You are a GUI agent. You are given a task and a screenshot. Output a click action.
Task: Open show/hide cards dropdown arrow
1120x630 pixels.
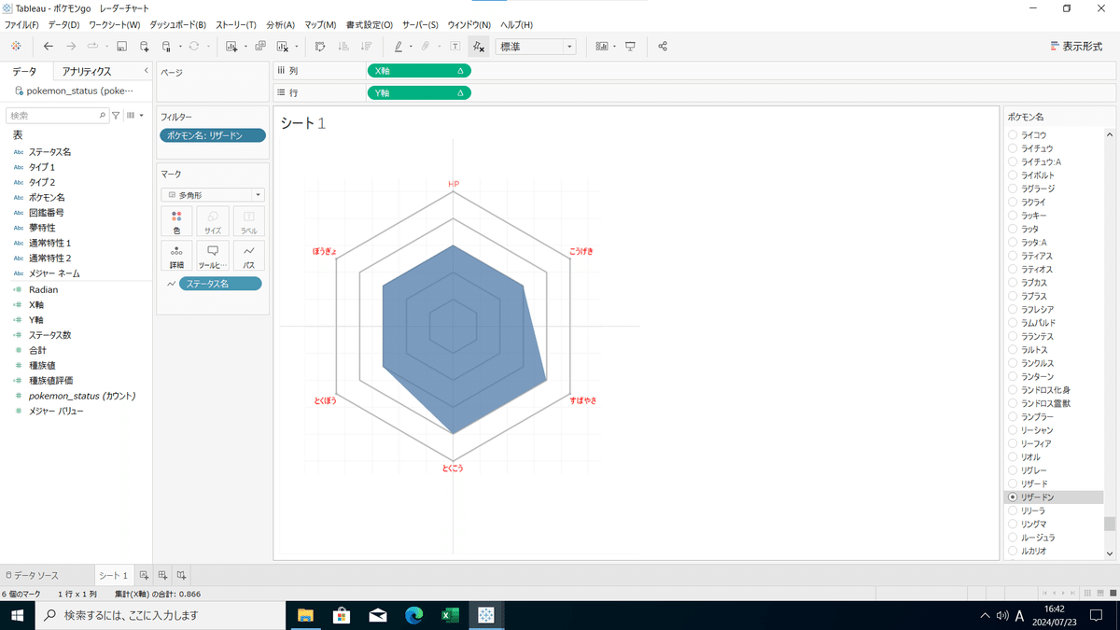point(615,46)
